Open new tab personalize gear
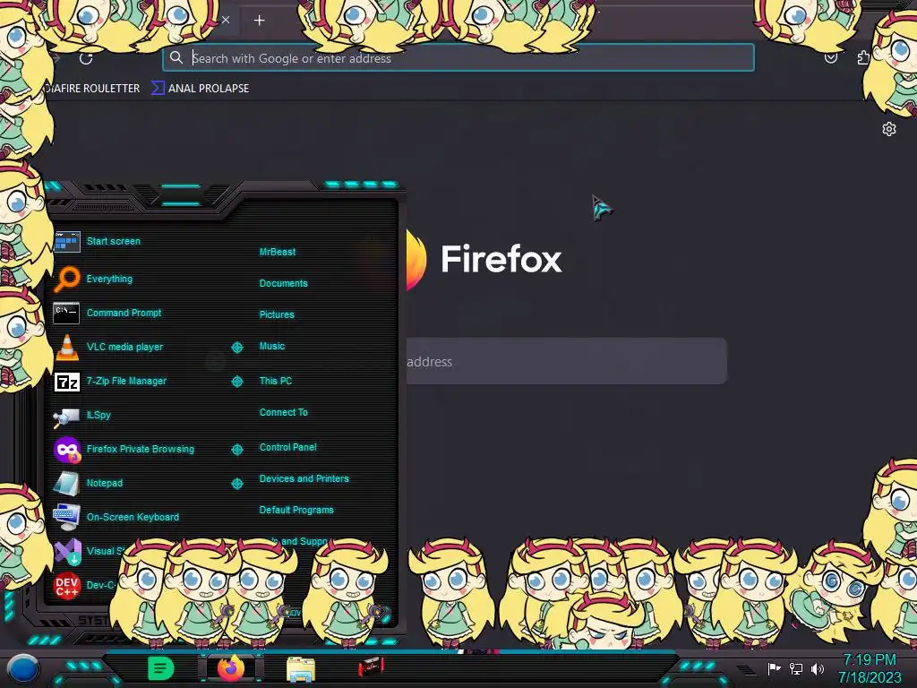 click(889, 129)
